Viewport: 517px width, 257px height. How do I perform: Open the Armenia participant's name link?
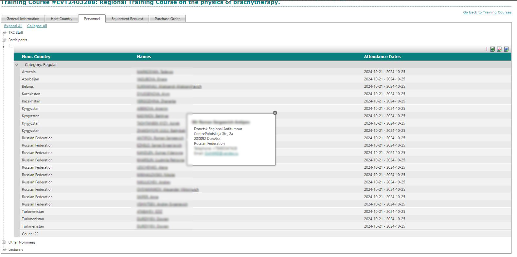(155, 72)
